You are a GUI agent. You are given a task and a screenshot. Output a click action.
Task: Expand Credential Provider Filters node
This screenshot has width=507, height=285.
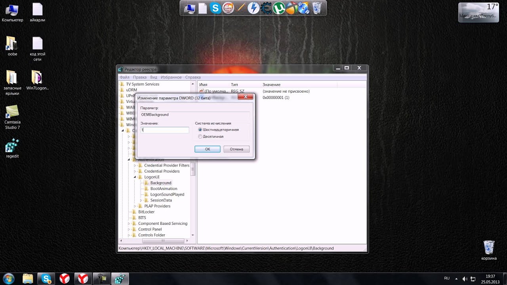coord(135,165)
